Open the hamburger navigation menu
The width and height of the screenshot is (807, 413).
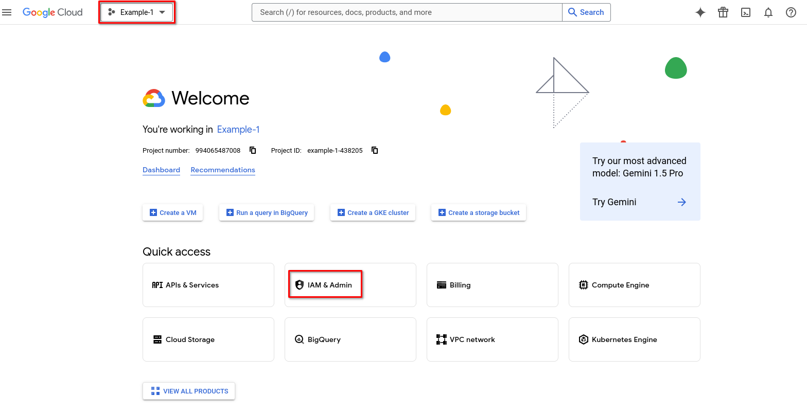pyautogui.click(x=7, y=12)
